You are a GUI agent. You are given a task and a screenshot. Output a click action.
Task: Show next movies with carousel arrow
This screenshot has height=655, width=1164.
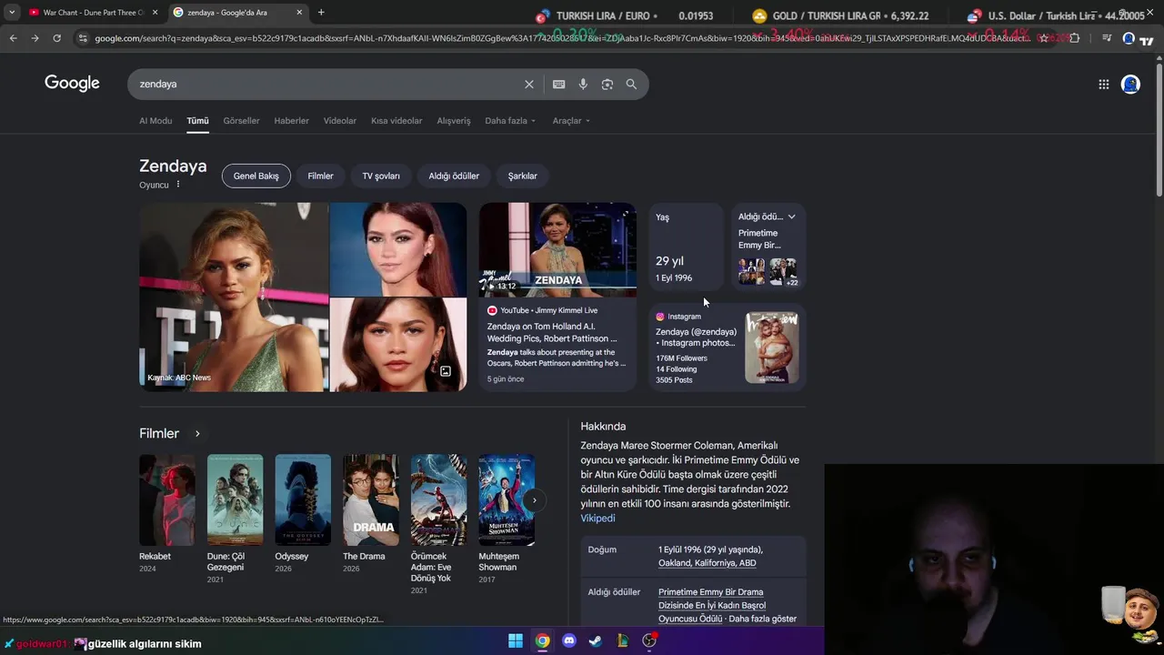click(x=534, y=500)
